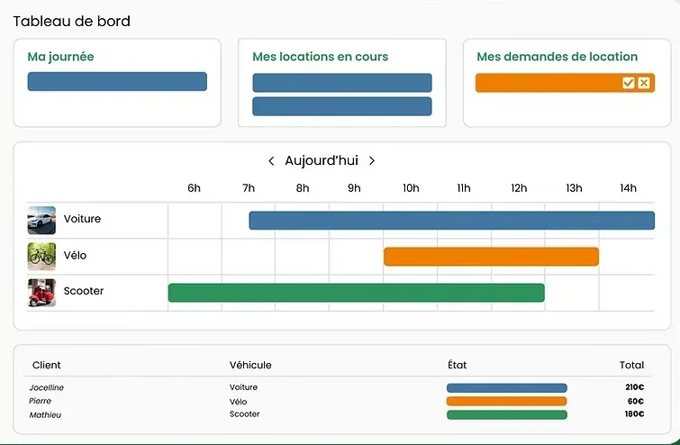This screenshot has width=680, height=445.
Task: Open the red Scooter thumbnail
Action: [x=41, y=293]
